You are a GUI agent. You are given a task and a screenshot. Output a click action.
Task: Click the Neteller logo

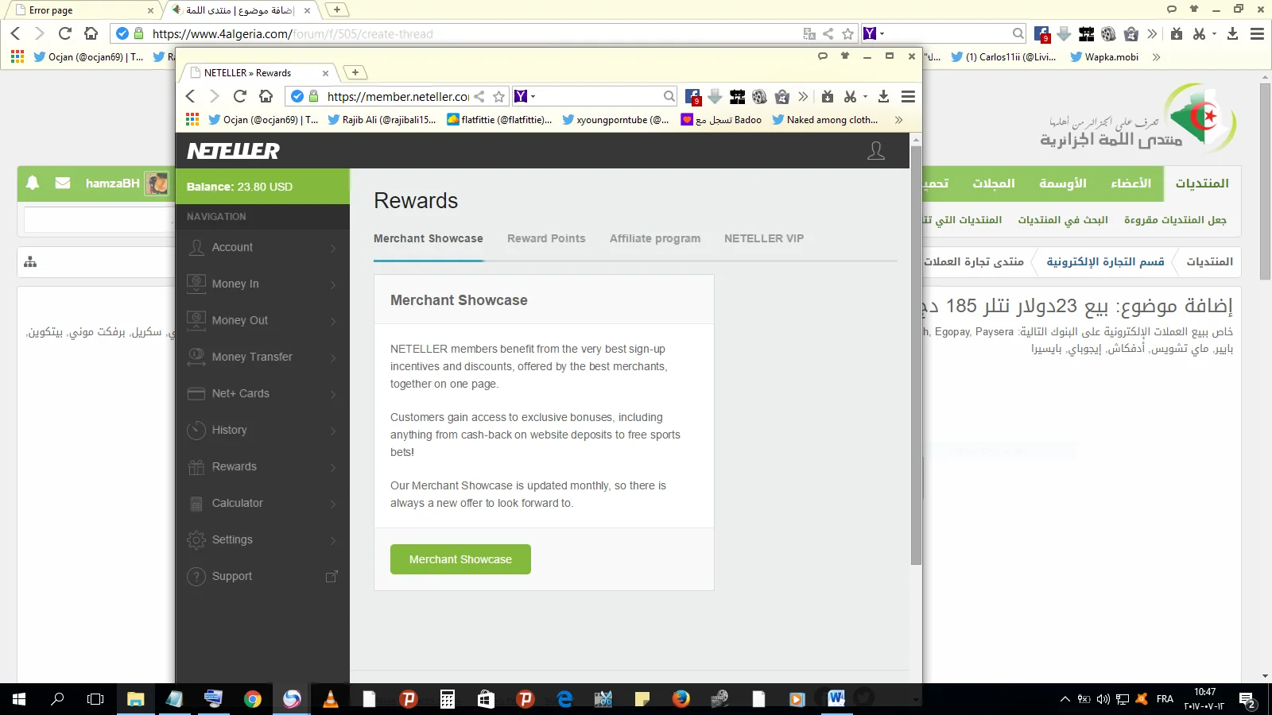[233, 151]
